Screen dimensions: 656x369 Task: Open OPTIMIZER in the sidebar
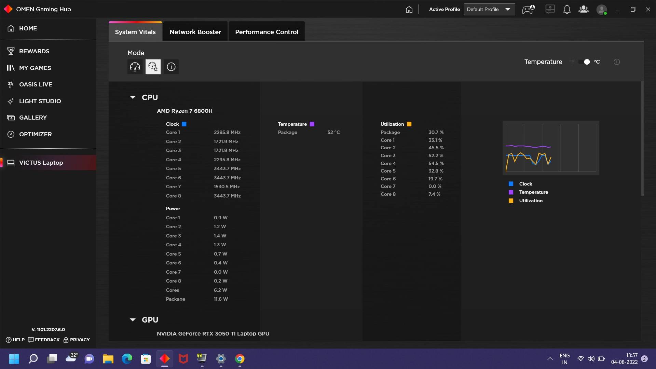35,134
